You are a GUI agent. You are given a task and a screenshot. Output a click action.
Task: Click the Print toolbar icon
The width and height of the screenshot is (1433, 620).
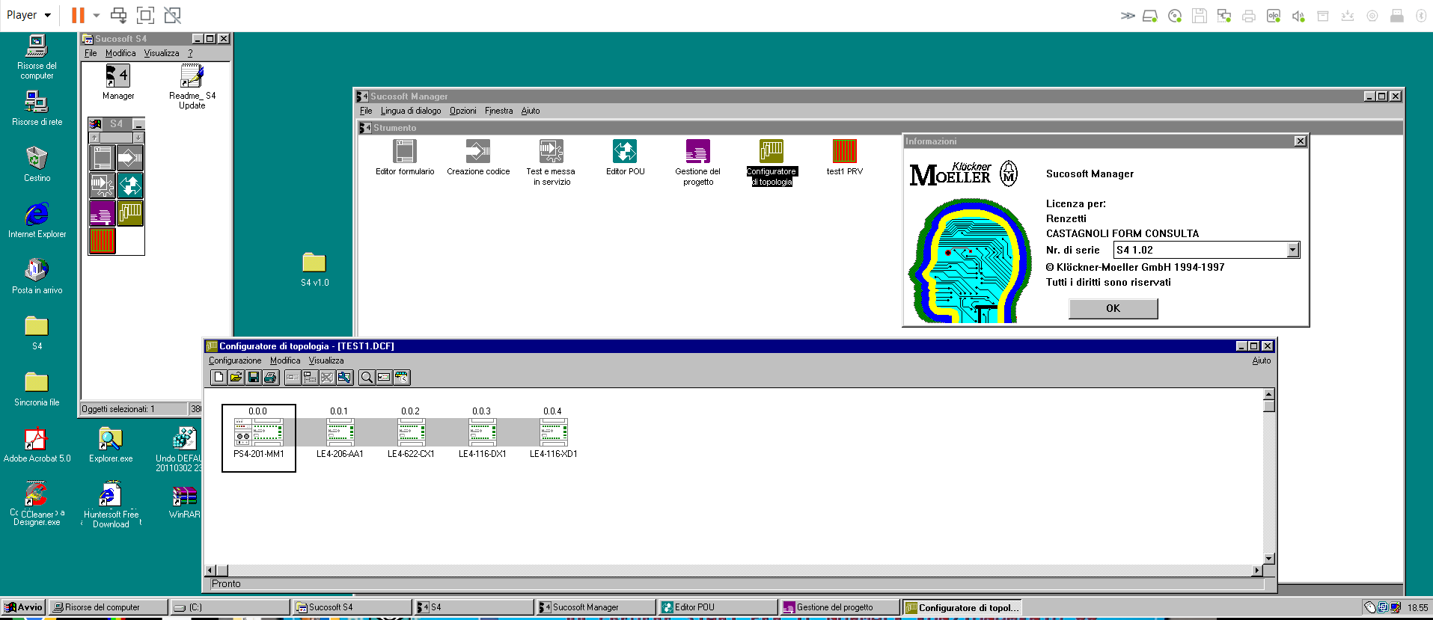(270, 378)
